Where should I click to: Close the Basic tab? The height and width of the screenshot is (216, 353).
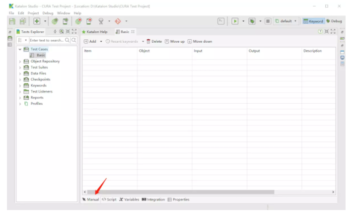pyautogui.click(x=133, y=32)
